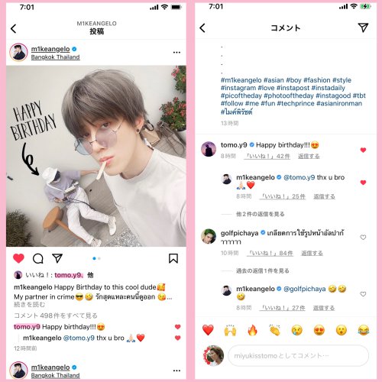Show 他2件の返信を見る hidden replies
The width and height of the screenshot is (382, 382).
tap(260, 214)
